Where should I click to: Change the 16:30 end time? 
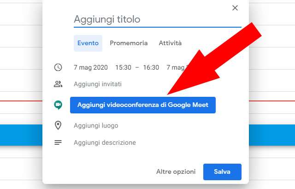151,67
